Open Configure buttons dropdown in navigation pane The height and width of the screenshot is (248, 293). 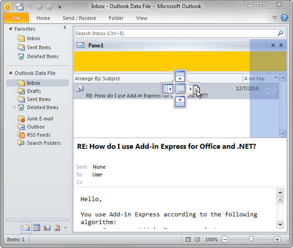pos(65,228)
